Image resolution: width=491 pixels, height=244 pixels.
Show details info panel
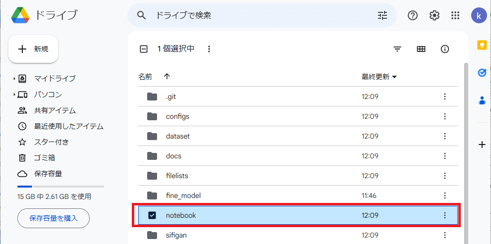tap(444, 49)
